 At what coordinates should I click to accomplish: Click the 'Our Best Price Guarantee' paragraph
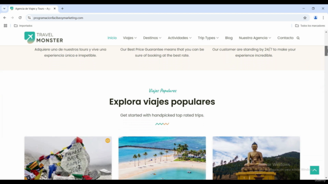click(x=162, y=52)
